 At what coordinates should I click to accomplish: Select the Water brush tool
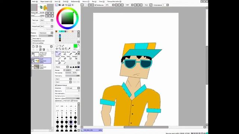(x=75, y=53)
